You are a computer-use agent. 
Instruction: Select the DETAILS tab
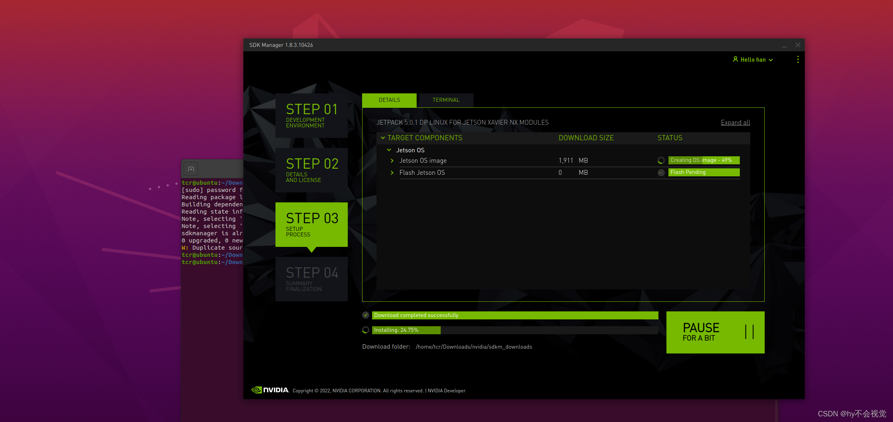pos(389,100)
